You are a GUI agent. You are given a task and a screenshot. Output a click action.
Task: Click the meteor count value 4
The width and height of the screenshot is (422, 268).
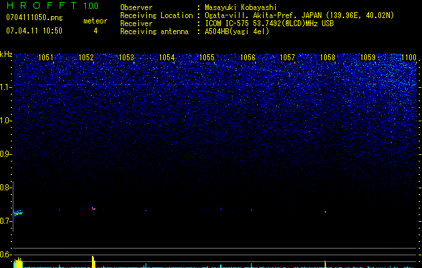[x=95, y=31]
